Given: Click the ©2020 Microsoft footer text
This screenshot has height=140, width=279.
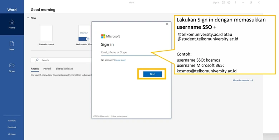Looking at the screenshot, I should (101, 116).
